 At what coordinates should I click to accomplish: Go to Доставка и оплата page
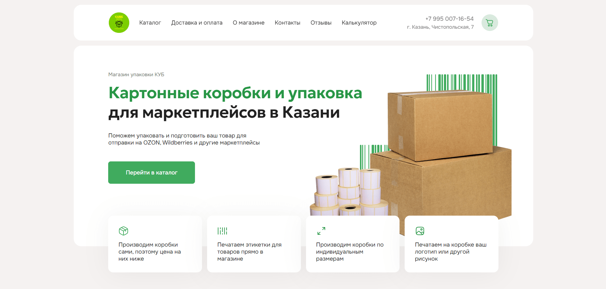pyautogui.click(x=197, y=23)
